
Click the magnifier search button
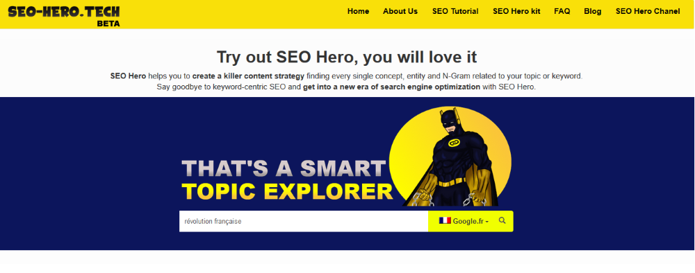click(502, 220)
